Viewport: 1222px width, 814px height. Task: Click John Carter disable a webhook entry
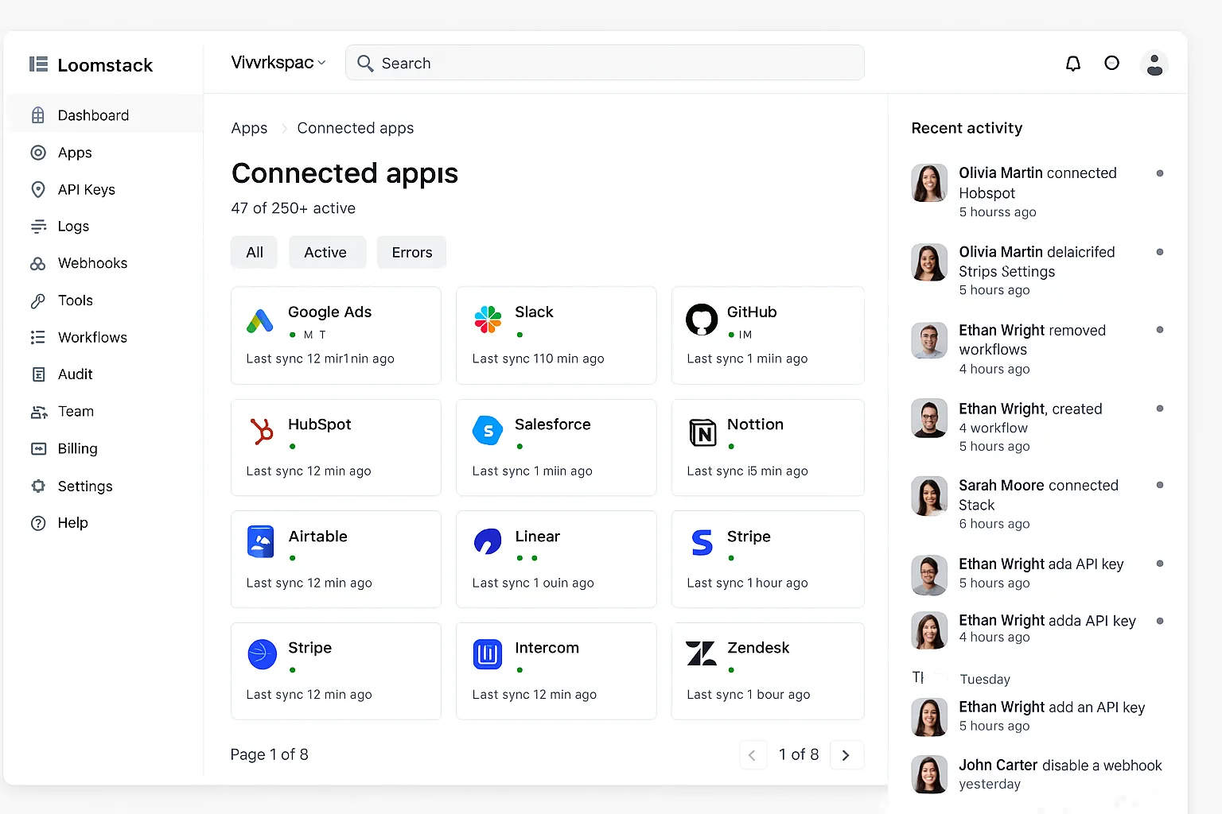[1037, 774]
